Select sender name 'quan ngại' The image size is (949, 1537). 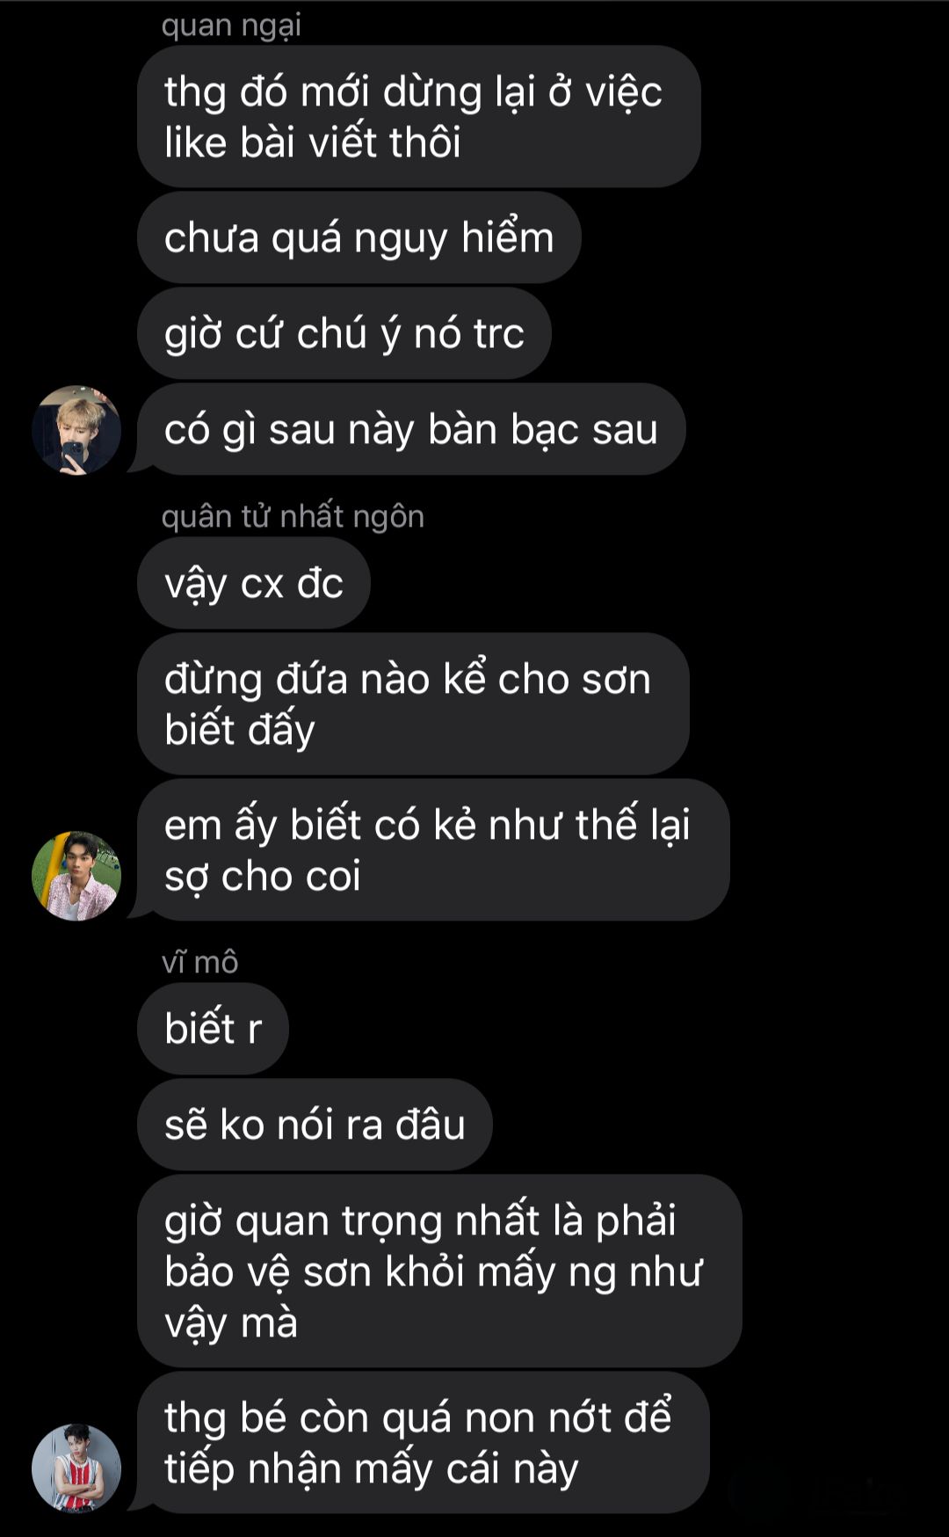231,26
